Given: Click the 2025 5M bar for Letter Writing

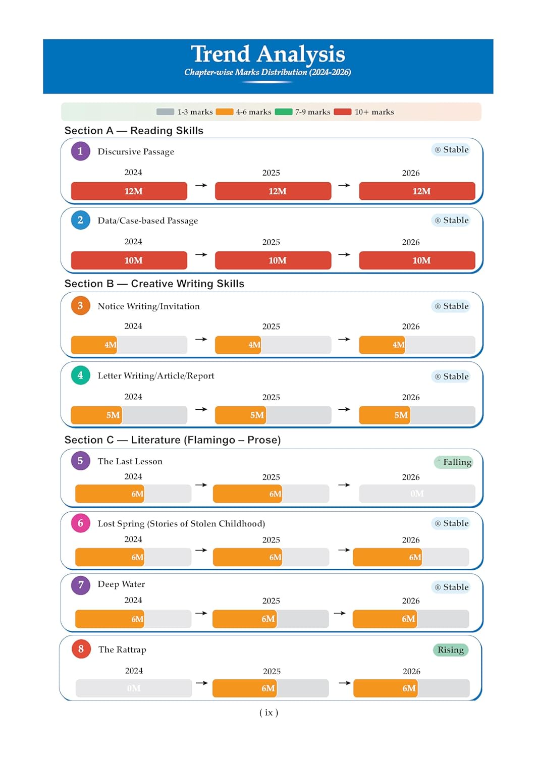Looking at the screenshot, I should [273, 415].
